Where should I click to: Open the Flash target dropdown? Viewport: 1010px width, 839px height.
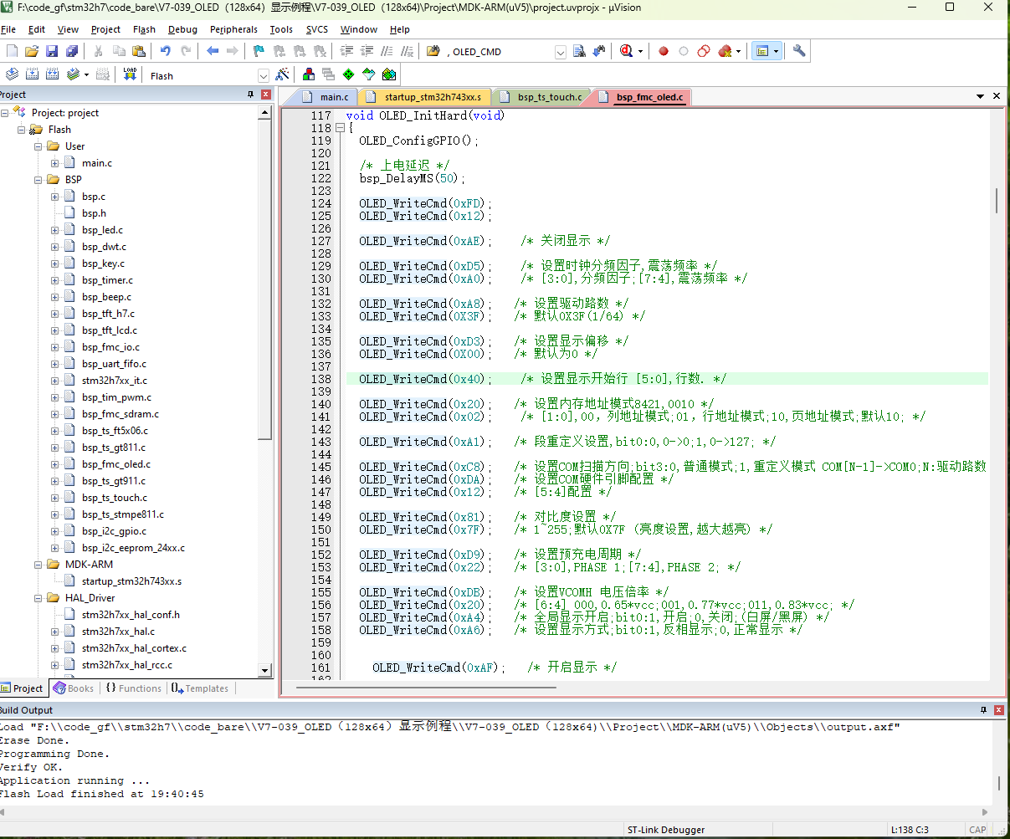click(x=264, y=75)
